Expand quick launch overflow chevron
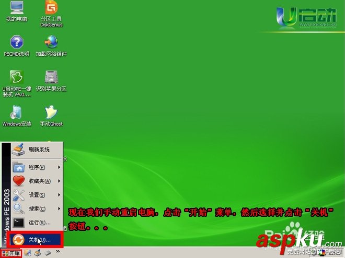 click(58, 251)
